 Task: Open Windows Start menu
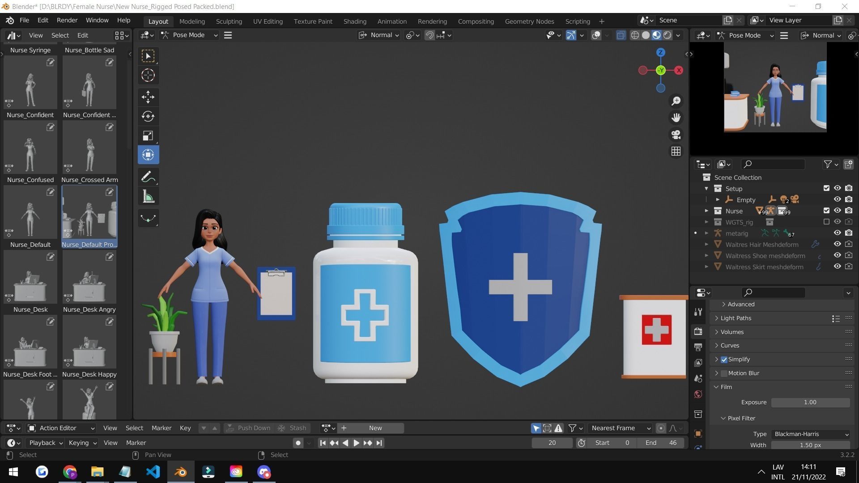point(13,472)
